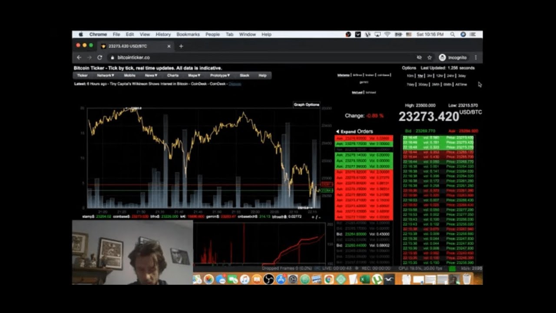Open a new tab with the plus button
The image size is (556, 313).
181,46
